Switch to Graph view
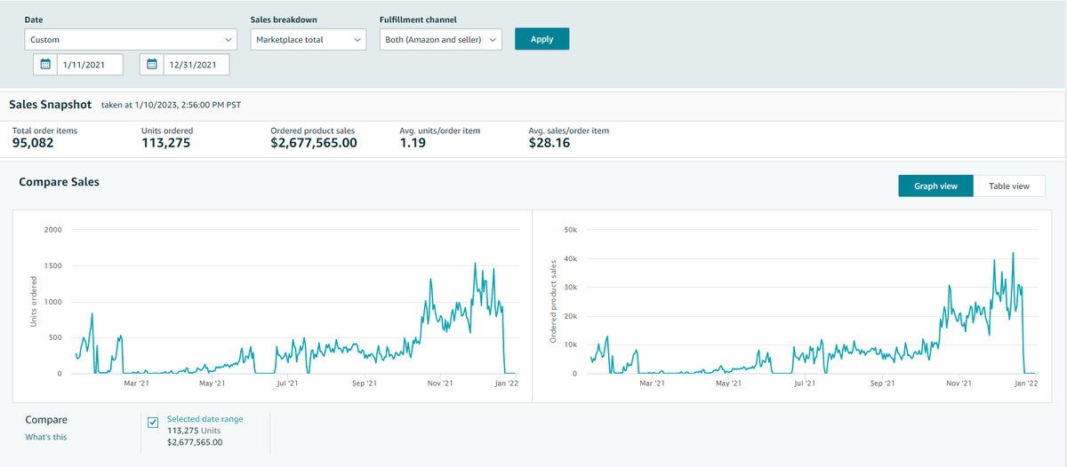The width and height of the screenshot is (1067, 467). click(x=935, y=186)
